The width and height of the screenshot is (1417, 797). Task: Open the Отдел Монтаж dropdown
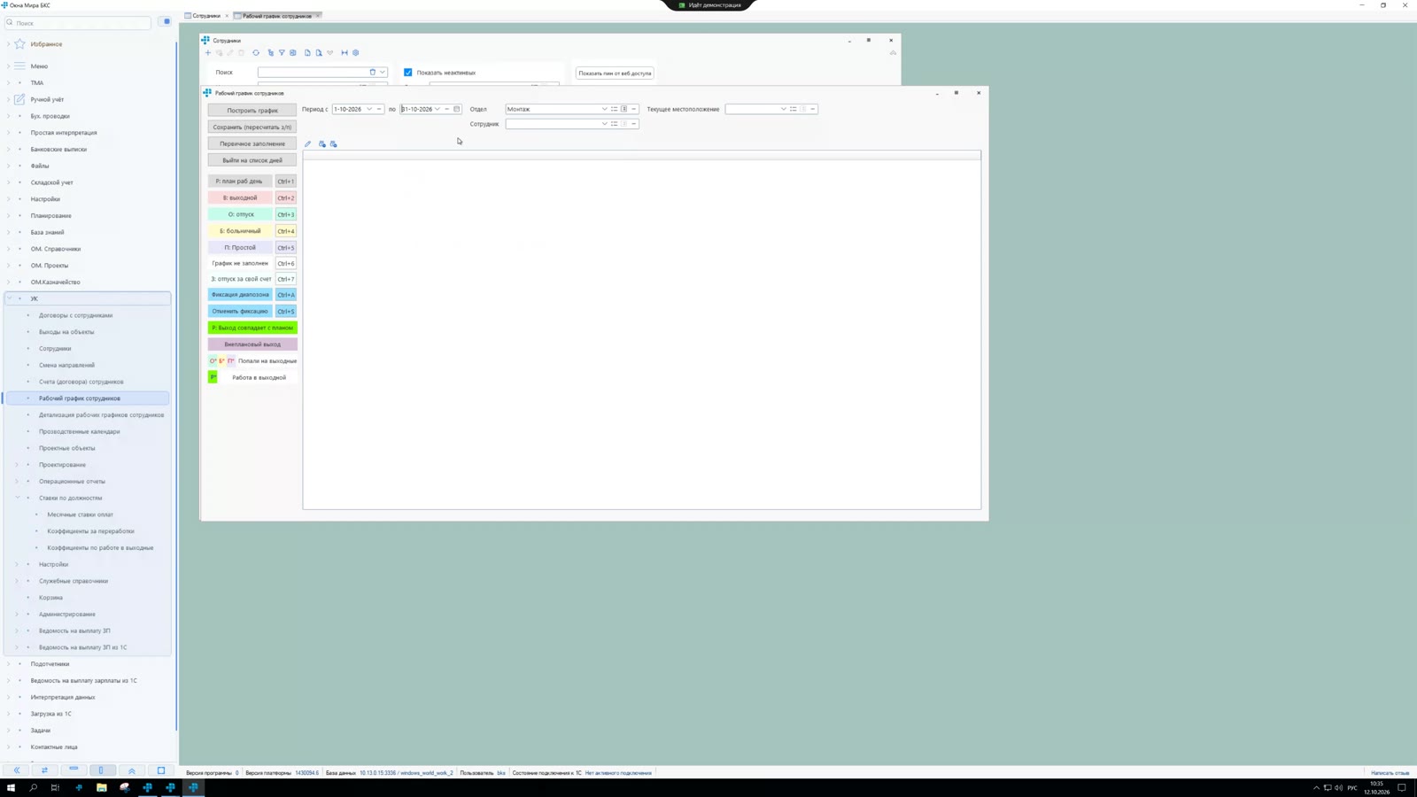(605, 109)
